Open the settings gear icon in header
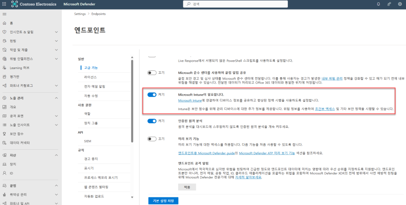 pos(400,4)
